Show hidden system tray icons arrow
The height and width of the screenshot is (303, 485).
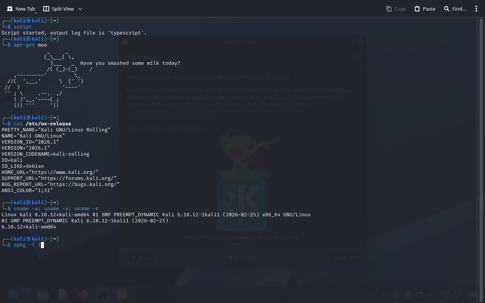click(x=430, y=295)
